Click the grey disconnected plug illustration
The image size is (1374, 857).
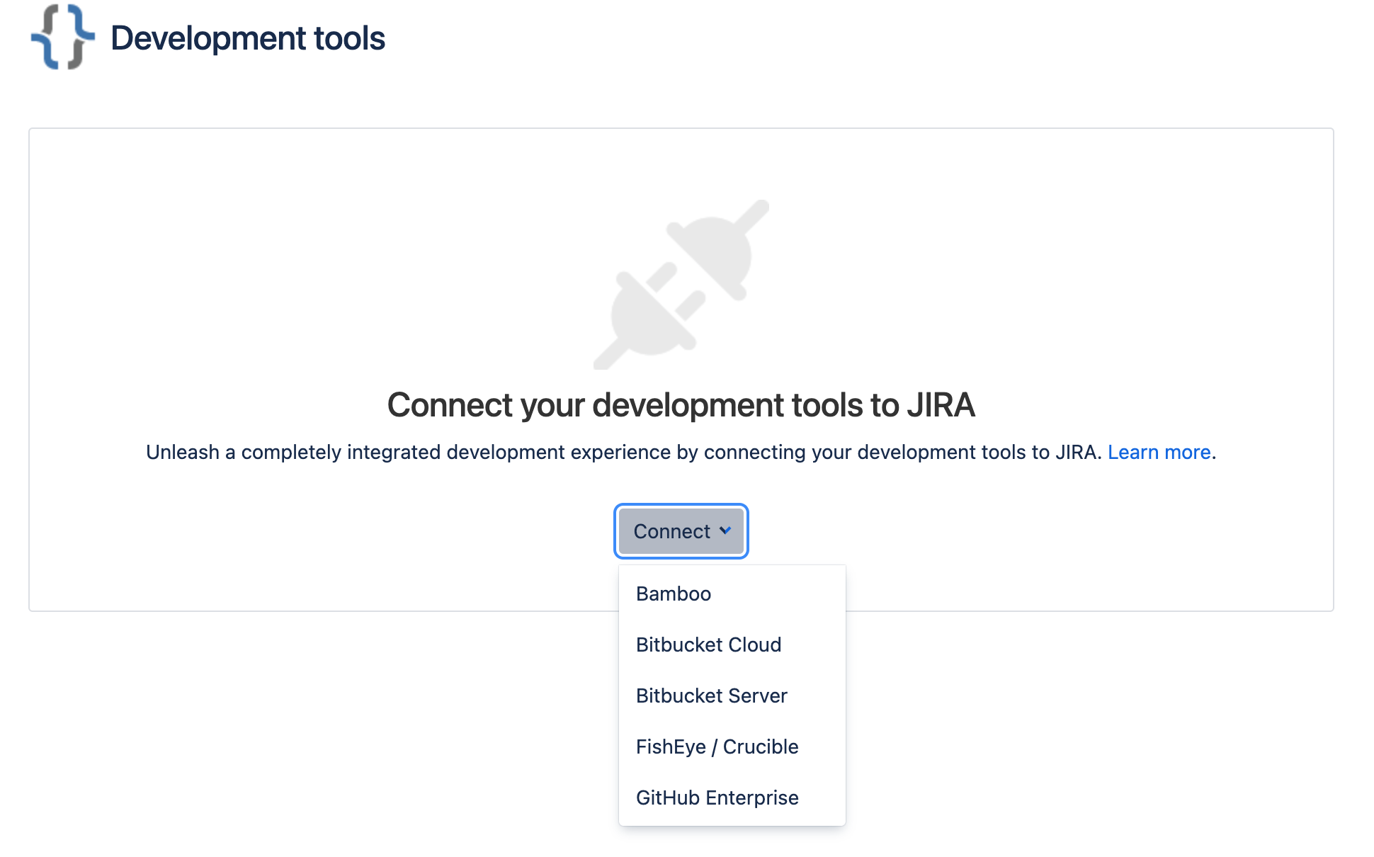click(x=681, y=284)
